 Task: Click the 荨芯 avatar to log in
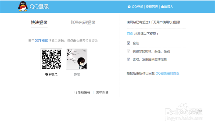pos(77,59)
